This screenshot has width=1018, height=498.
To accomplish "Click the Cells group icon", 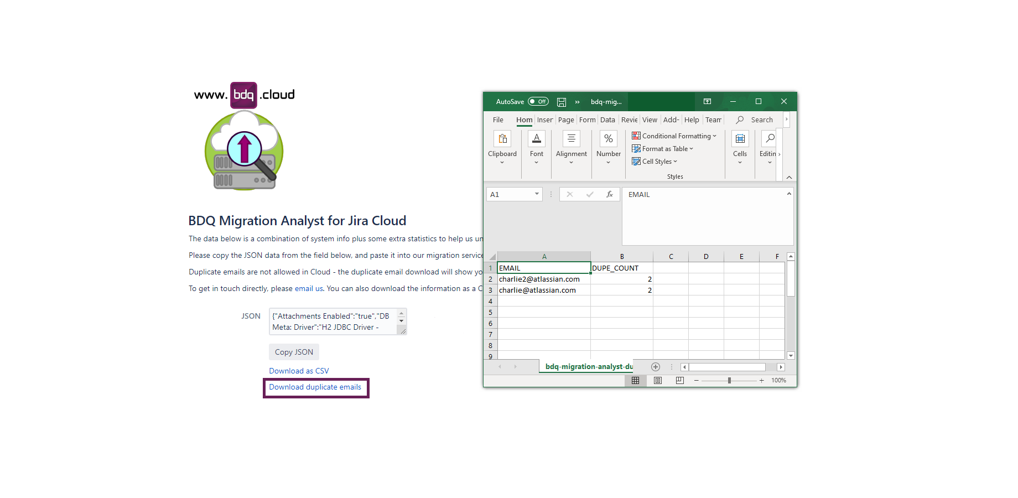I will tap(740, 139).
